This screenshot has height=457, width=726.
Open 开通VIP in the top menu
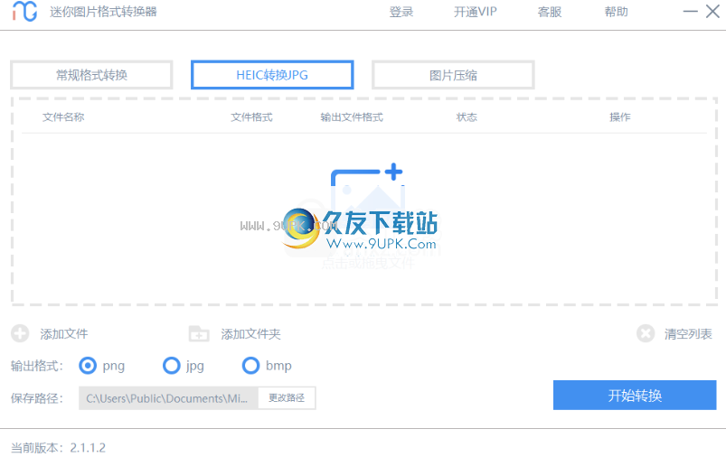475,12
